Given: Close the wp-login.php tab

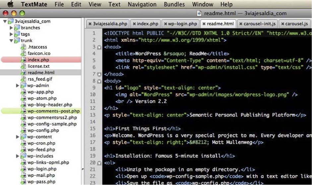Looking at the screenshot, I should 165,24.
